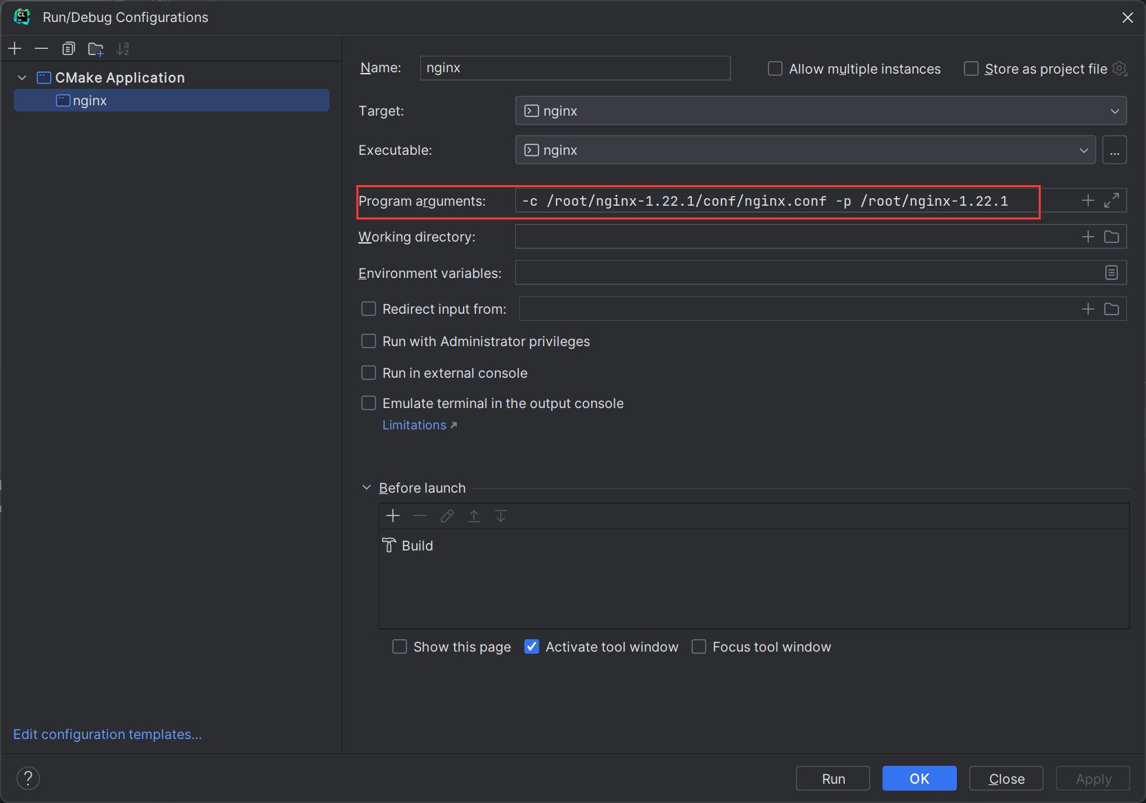Sort configurations alphabetically

tap(123, 49)
